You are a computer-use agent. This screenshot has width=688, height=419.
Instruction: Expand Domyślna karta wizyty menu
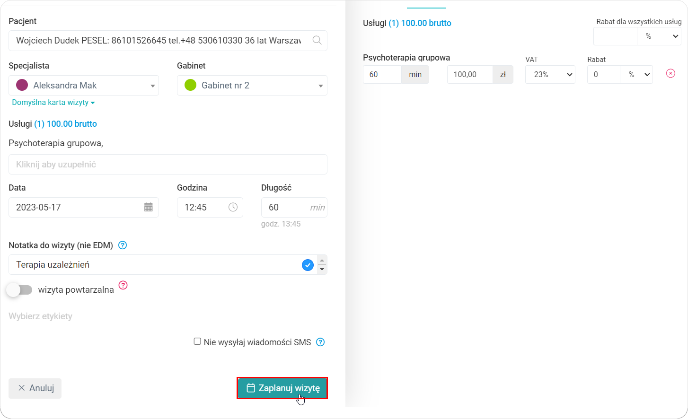53,102
